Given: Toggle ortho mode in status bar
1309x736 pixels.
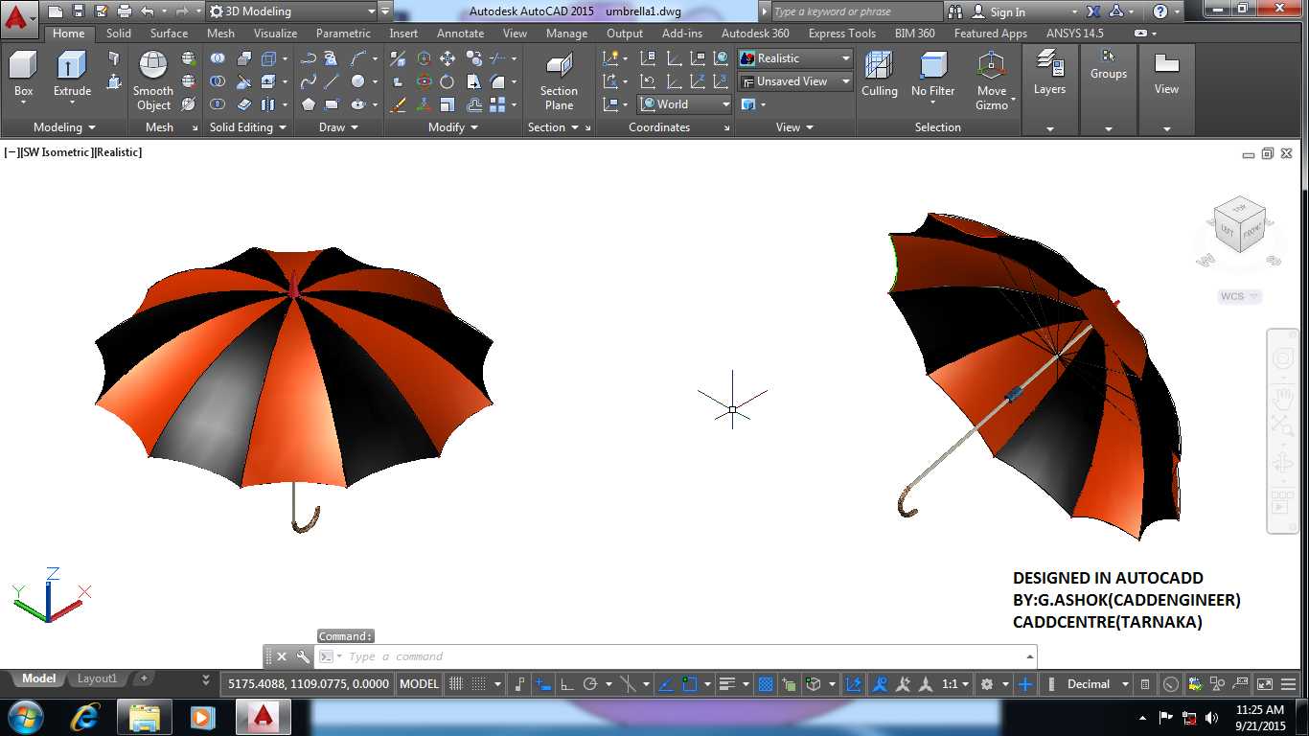Looking at the screenshot, I should tap(566, 684).
